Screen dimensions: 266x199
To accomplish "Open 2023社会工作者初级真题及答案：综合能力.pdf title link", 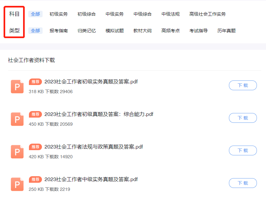I will point(99,114).
